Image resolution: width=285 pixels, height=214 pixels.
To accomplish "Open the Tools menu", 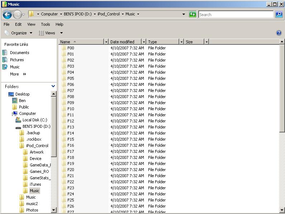I will click(x=46, y=24).
